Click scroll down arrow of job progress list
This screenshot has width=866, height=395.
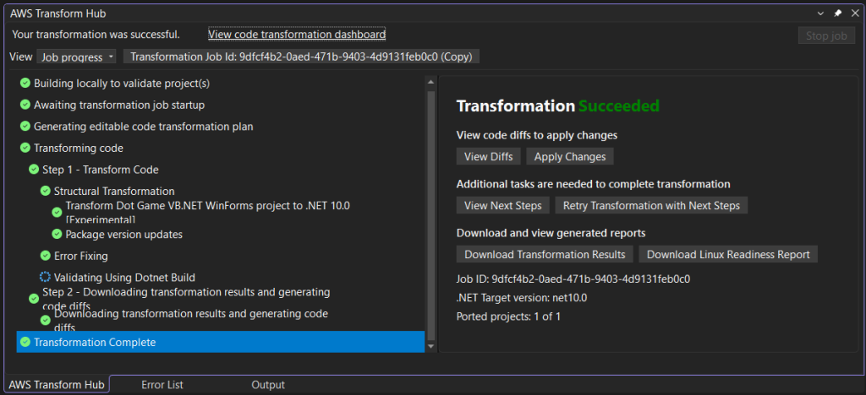tap(431, 347)
